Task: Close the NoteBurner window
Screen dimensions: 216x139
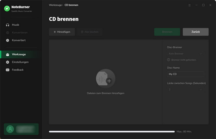Action: [210, 5]
